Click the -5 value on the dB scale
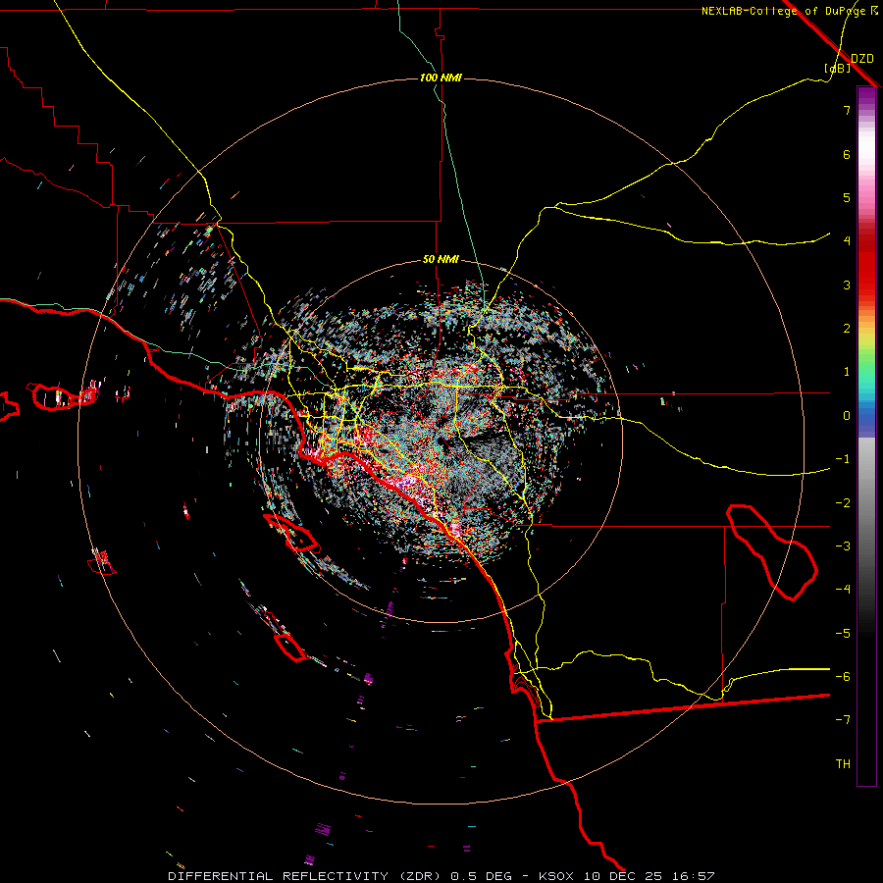Screen dimensions: 883x883 pyautogui.click(x=843, y=634)
